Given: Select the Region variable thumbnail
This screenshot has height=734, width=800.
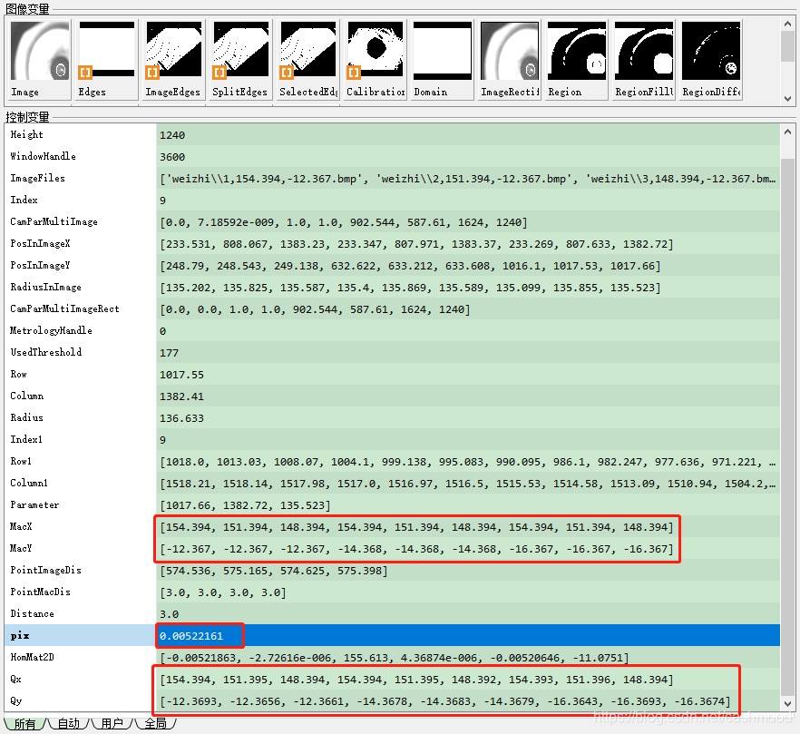Looking at the screenshot, I should point(577,59).
